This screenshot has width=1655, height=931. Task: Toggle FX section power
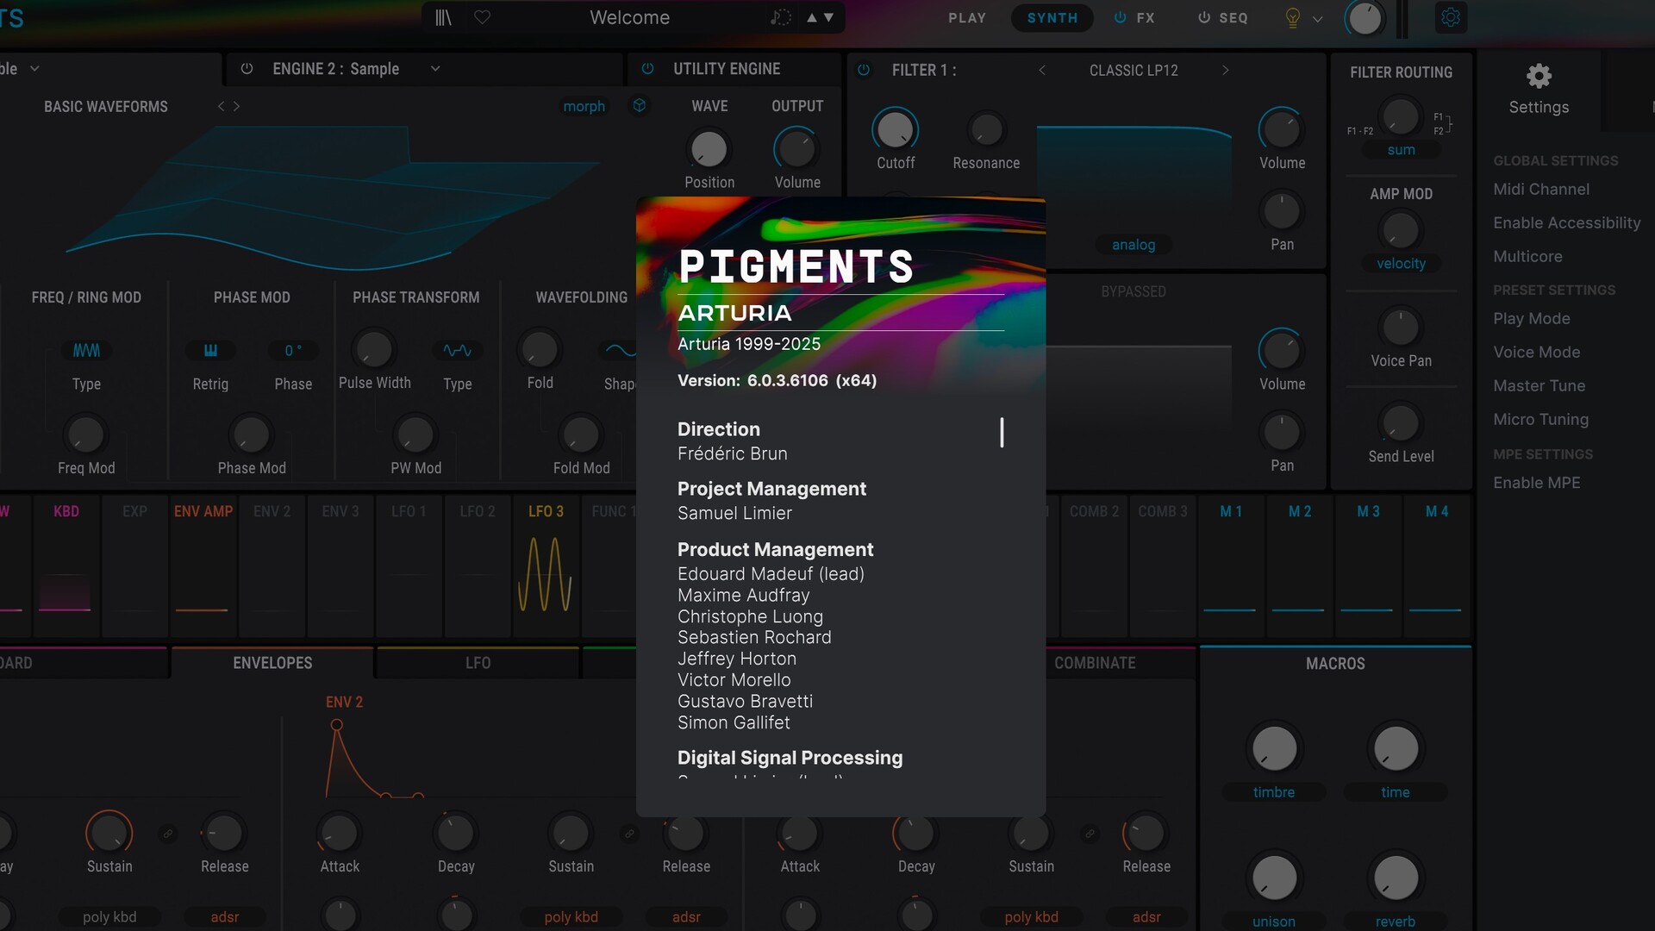[1120, 17]
